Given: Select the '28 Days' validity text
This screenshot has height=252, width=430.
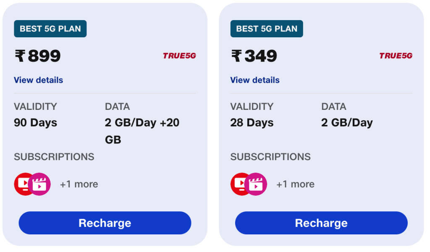Looking at the screenshot, I should pos(252,123).
